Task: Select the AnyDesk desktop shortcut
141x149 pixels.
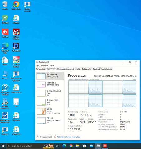Action: point(5,33)
